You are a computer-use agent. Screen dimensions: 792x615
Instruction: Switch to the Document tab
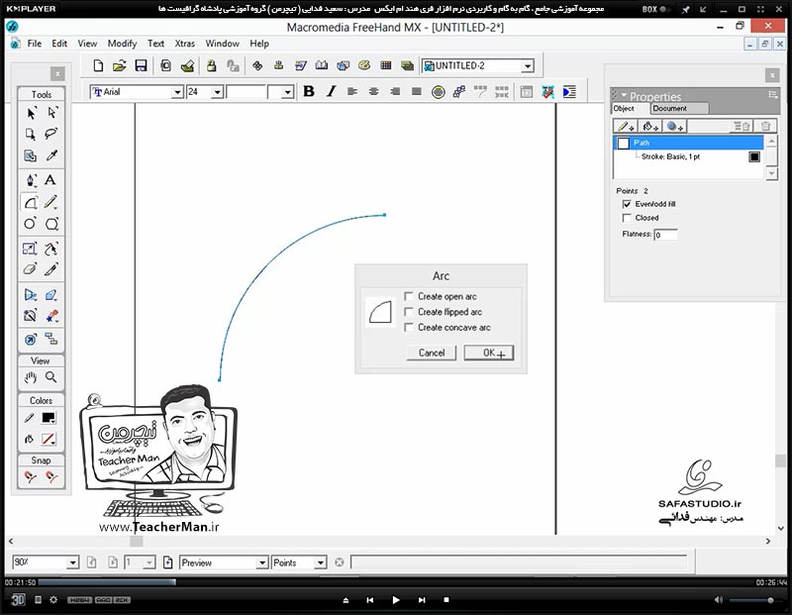(679, 108)
